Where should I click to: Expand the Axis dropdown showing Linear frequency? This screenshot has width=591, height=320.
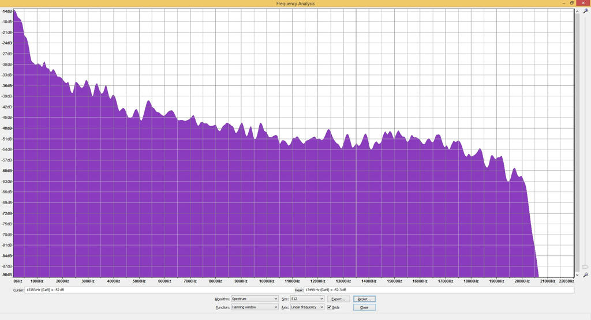click(x=307, y=307)
